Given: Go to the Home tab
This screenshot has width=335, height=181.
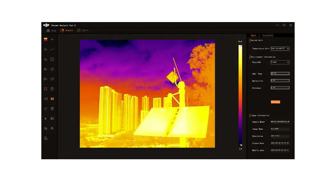Looking at the screenshot, I should click(51, 30).
